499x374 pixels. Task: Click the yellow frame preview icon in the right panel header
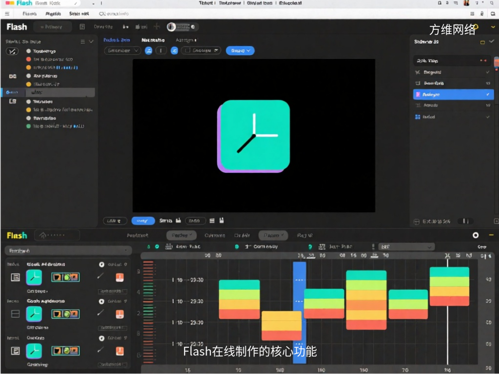481,42
